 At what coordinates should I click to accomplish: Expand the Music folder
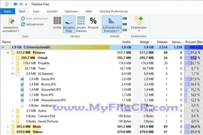8,127
